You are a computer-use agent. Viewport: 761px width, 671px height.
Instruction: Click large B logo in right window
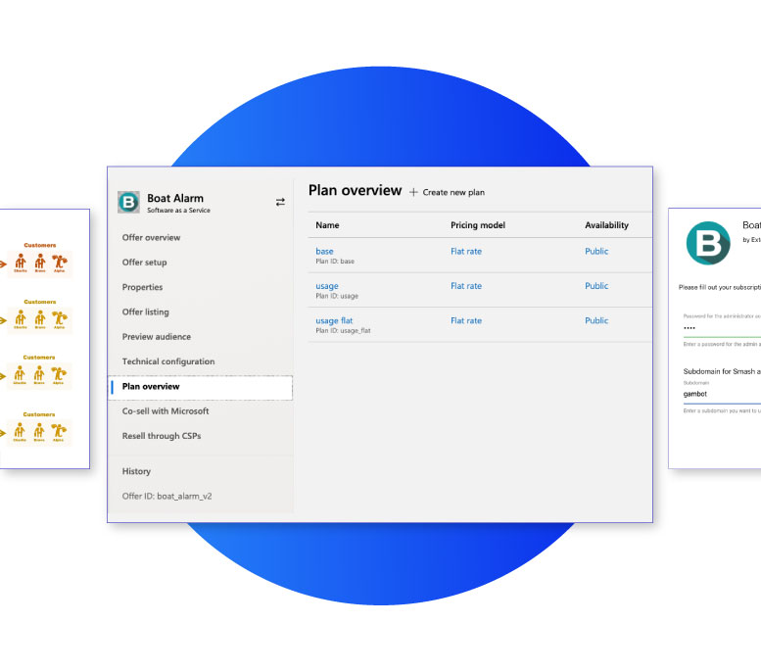(708, 243)
